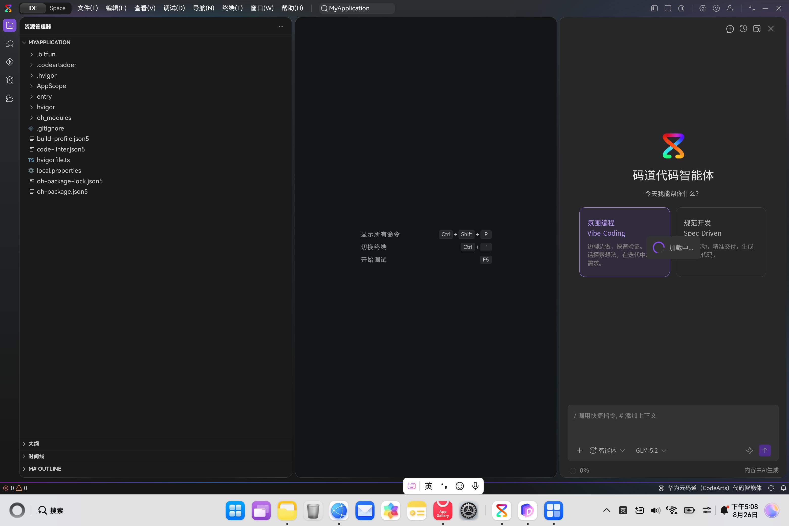Open the .gitignore file
Image resolution: width=789 pixels, height=526 pixels.
coord(156,128)
